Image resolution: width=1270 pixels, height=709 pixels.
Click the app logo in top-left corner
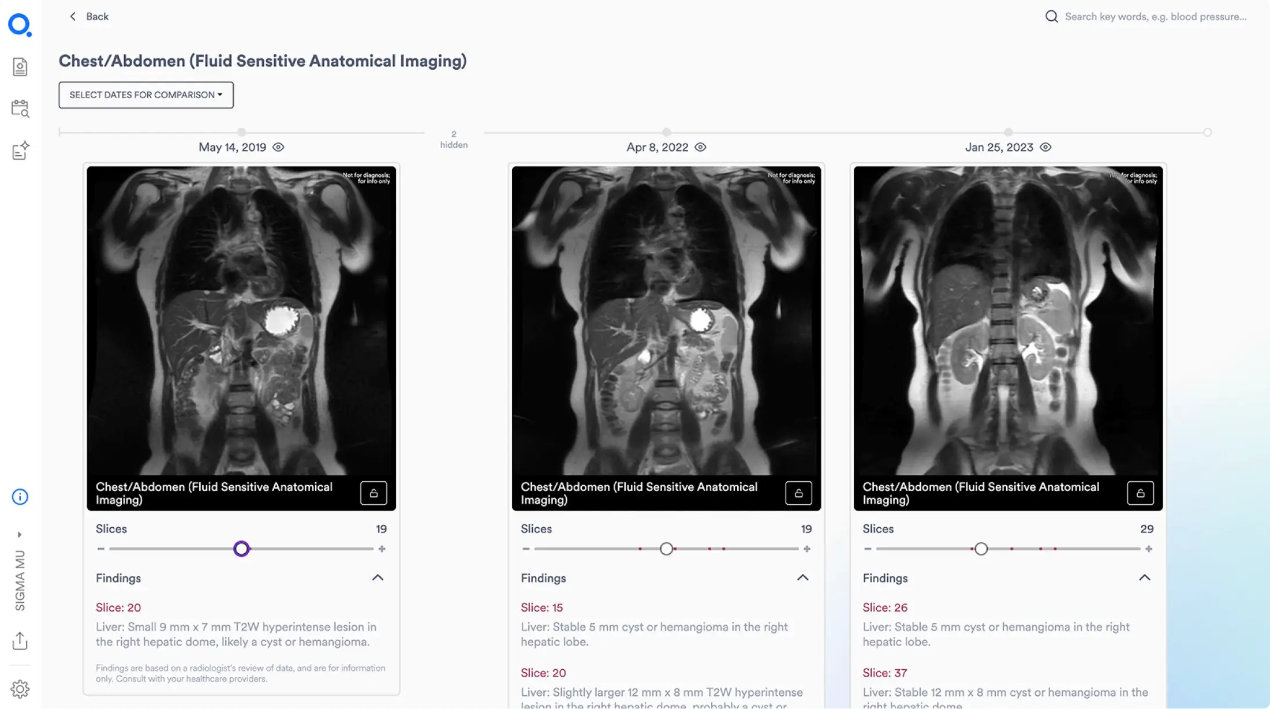(20, 24)
